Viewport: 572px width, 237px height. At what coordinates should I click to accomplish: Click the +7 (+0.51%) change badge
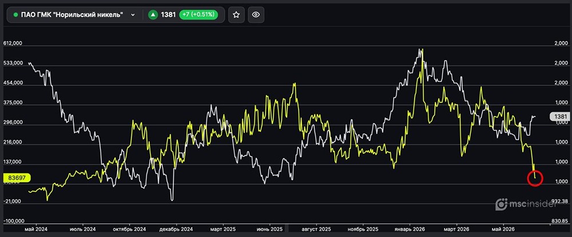[199, 15]
